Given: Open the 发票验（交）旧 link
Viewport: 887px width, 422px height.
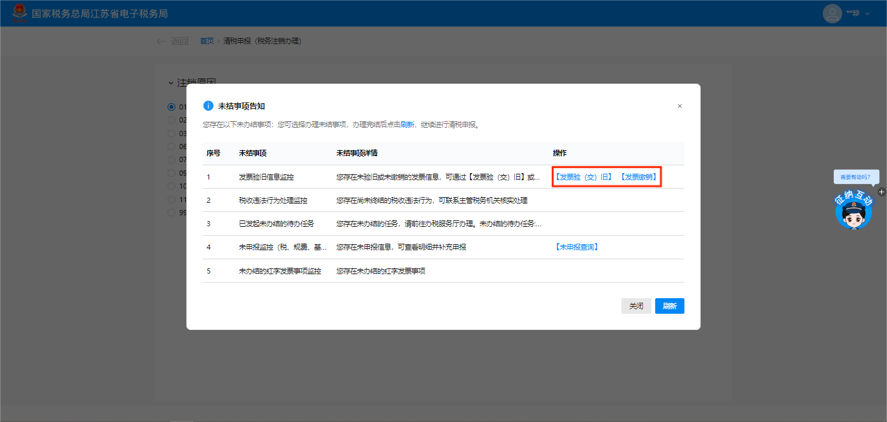Looking at the screenshot, I should pos(583,177).
